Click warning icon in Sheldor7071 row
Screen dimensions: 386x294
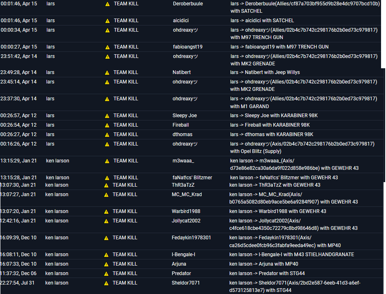(x=107, y=283)
